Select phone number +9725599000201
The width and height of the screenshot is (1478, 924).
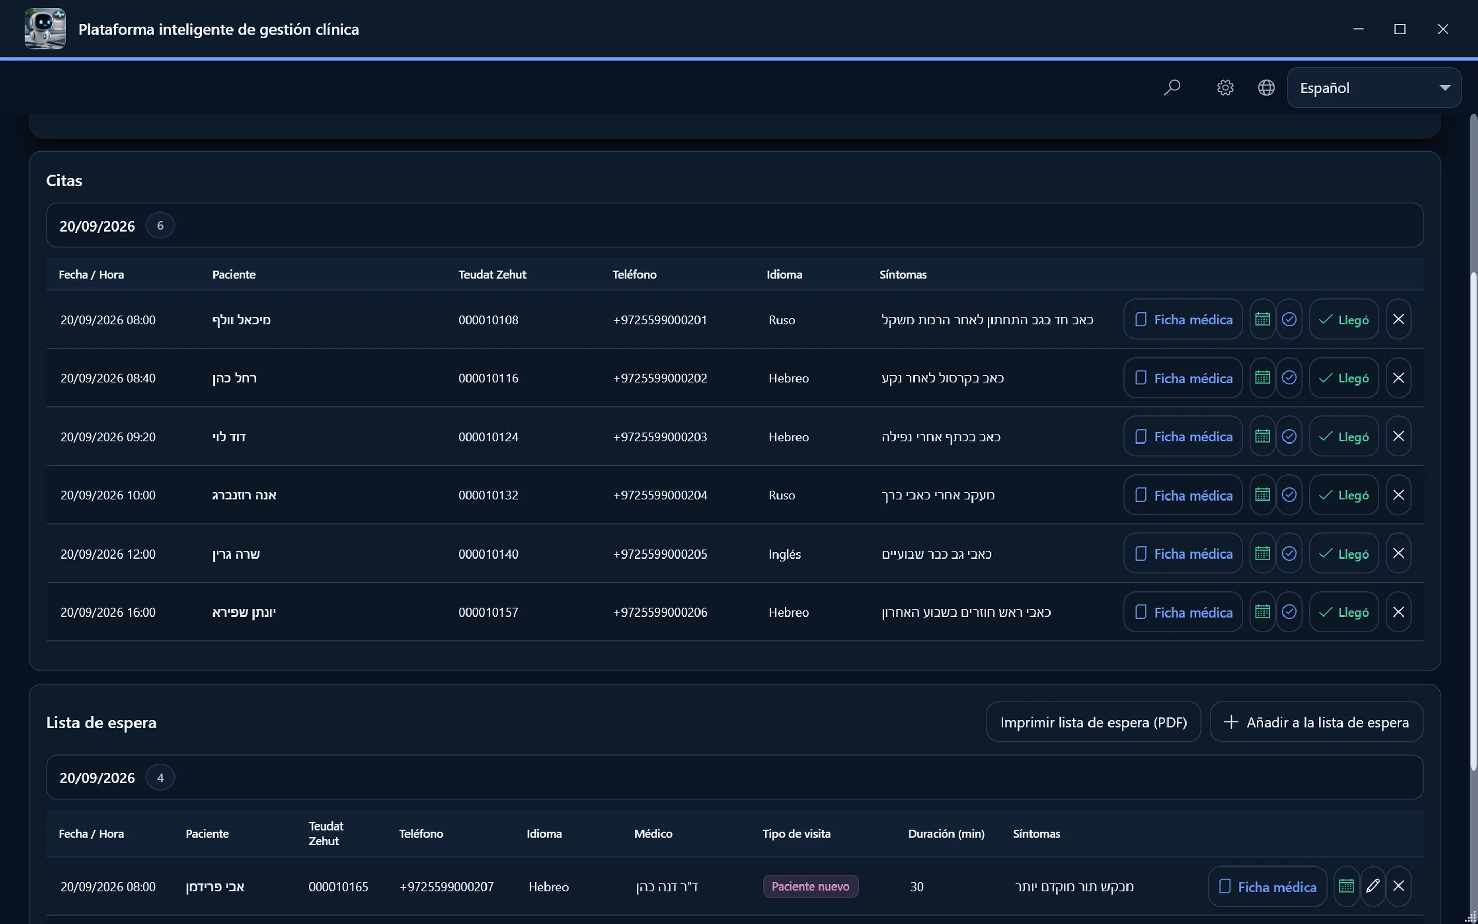[659, 320]
